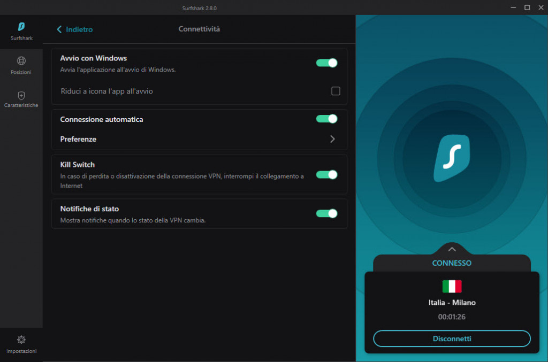Open Impostazioni gear icon in sidebar
Image resolution: width=548 pixels, height=362 pixels.
pyautogui.click(x=21, y=340)
